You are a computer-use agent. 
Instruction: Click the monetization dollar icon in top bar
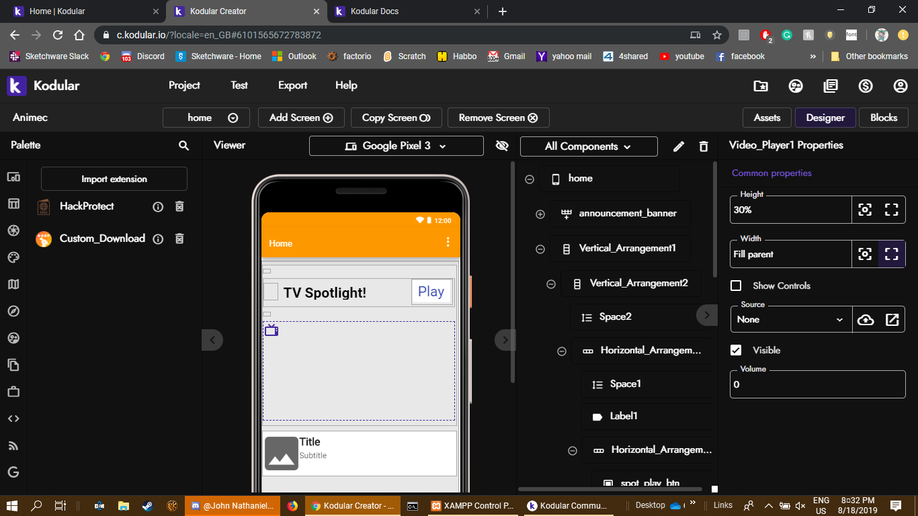(866, 86)
